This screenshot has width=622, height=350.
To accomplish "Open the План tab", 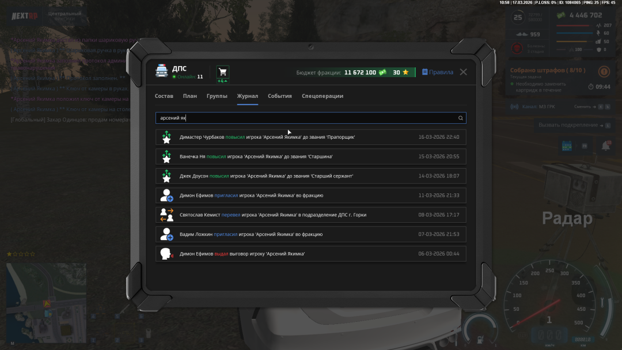I will [x=190, y=96].
